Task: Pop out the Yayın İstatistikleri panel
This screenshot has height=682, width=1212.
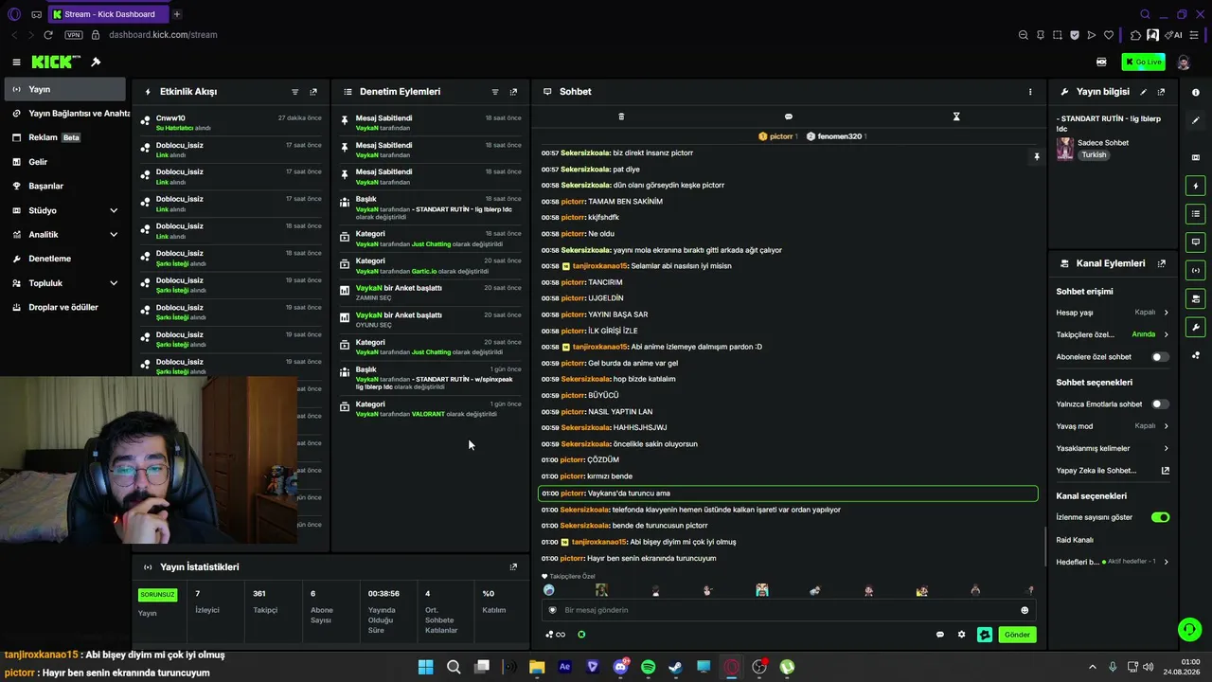Action: tap(513, 566)
